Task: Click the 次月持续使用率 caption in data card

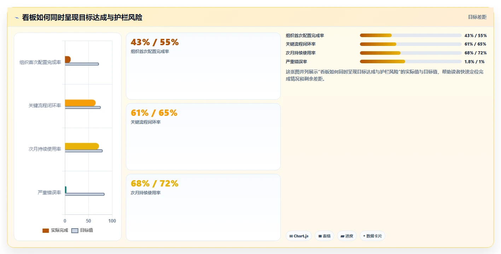Action: tap(146, 193)
